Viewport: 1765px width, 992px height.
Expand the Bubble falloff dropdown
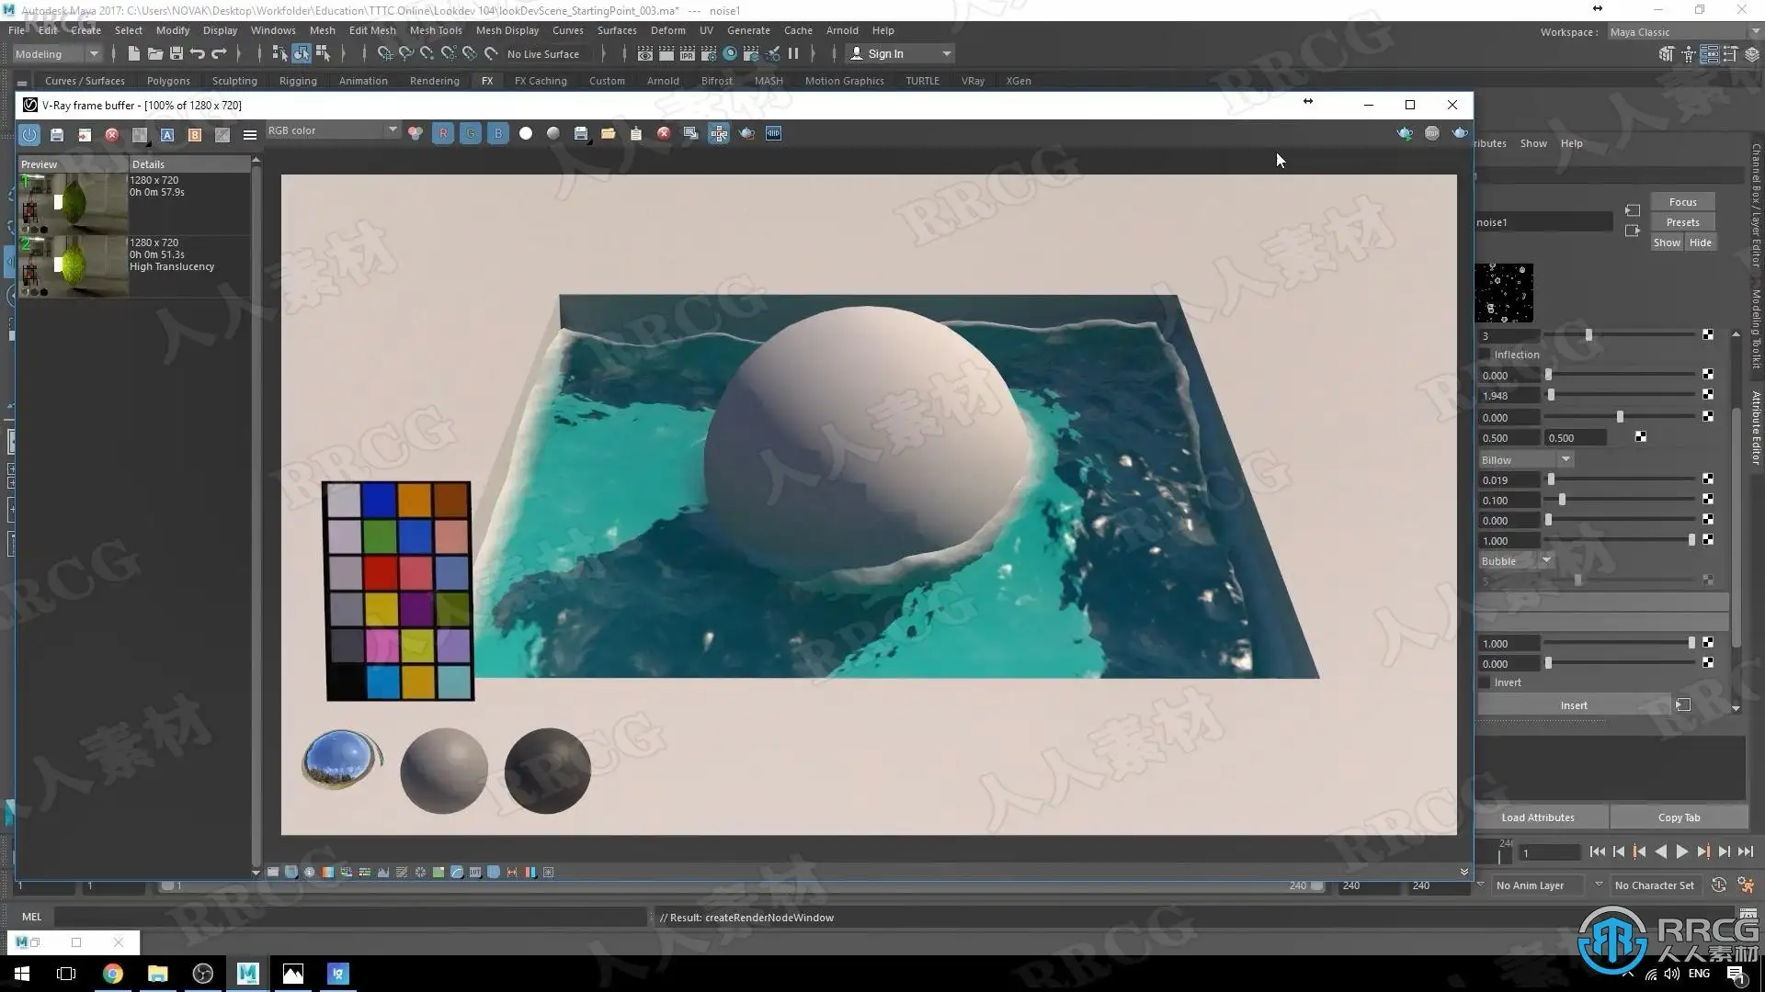[1516, 561]
